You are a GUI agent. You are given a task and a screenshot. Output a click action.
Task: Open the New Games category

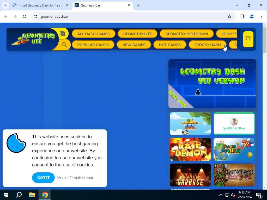134,45
